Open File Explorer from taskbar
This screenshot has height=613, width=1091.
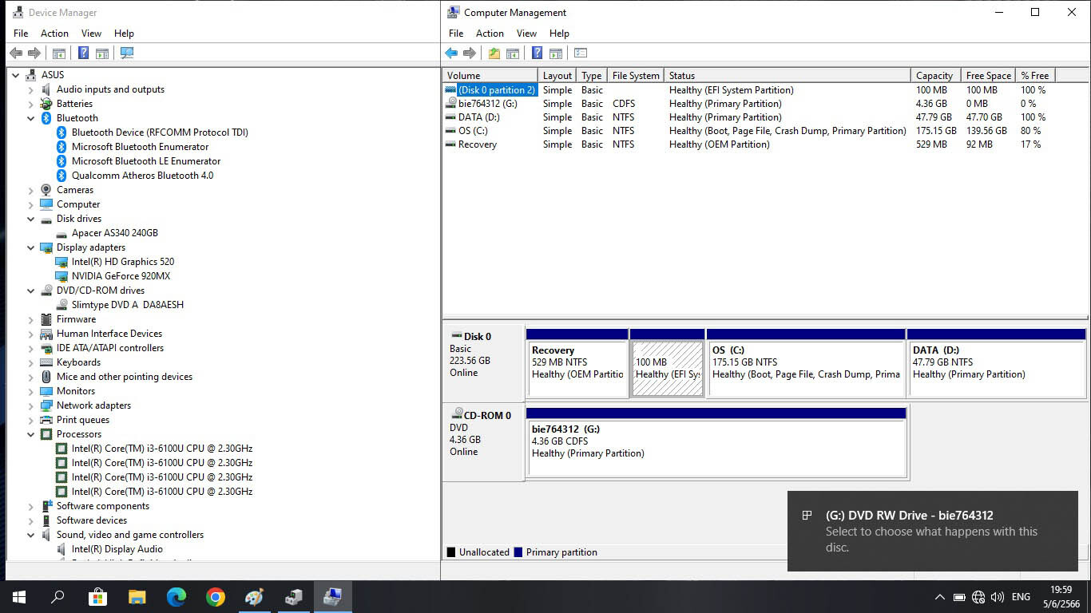(x=137, y=596)
